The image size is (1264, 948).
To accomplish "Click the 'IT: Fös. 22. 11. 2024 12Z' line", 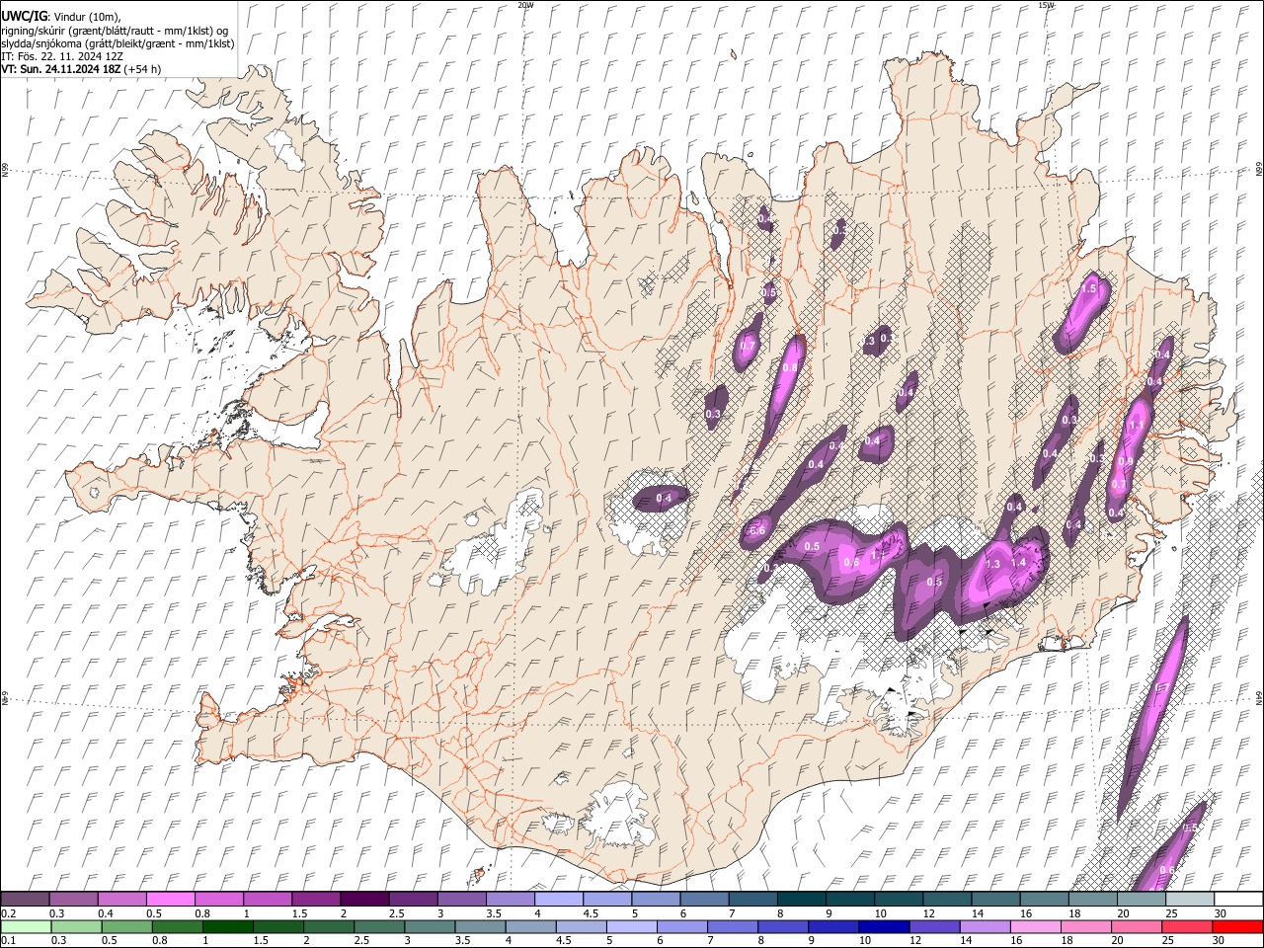I will coord(62,56).
